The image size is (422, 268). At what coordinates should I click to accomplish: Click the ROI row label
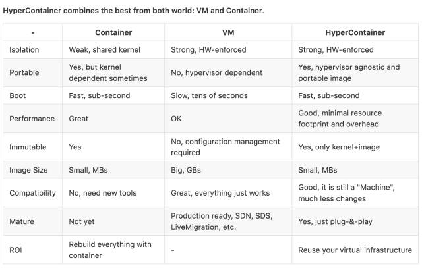(x=16, y=250)
